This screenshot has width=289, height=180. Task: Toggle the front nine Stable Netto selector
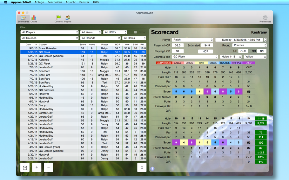pyautogui.click(x=170, y=97)
